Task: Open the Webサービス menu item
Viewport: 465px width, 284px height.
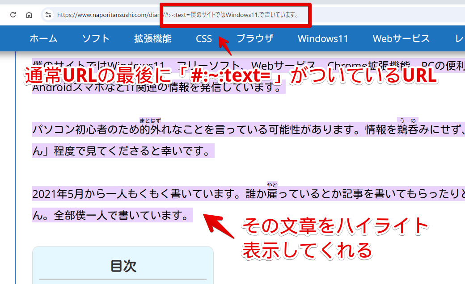Action: point(401,38)
